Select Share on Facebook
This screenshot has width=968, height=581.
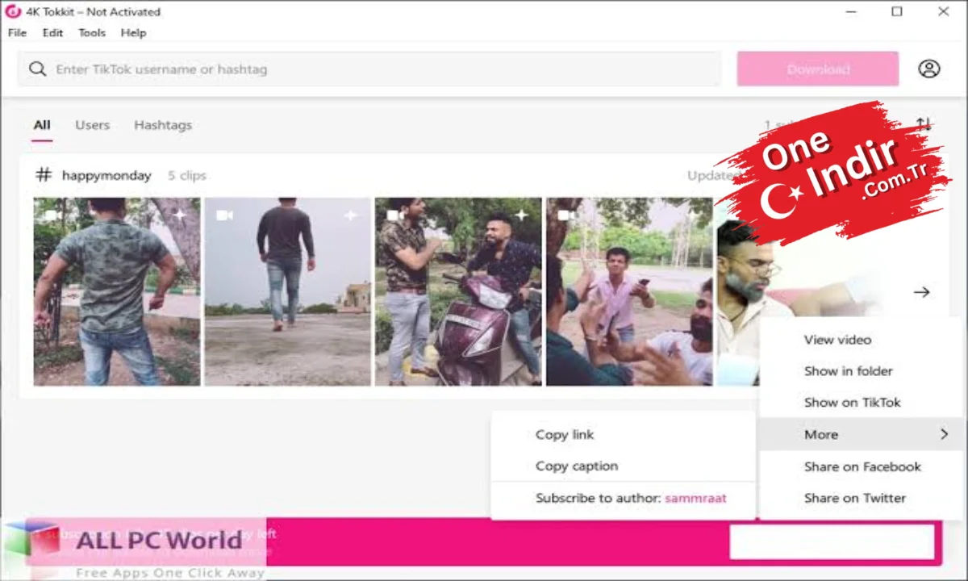862,466
